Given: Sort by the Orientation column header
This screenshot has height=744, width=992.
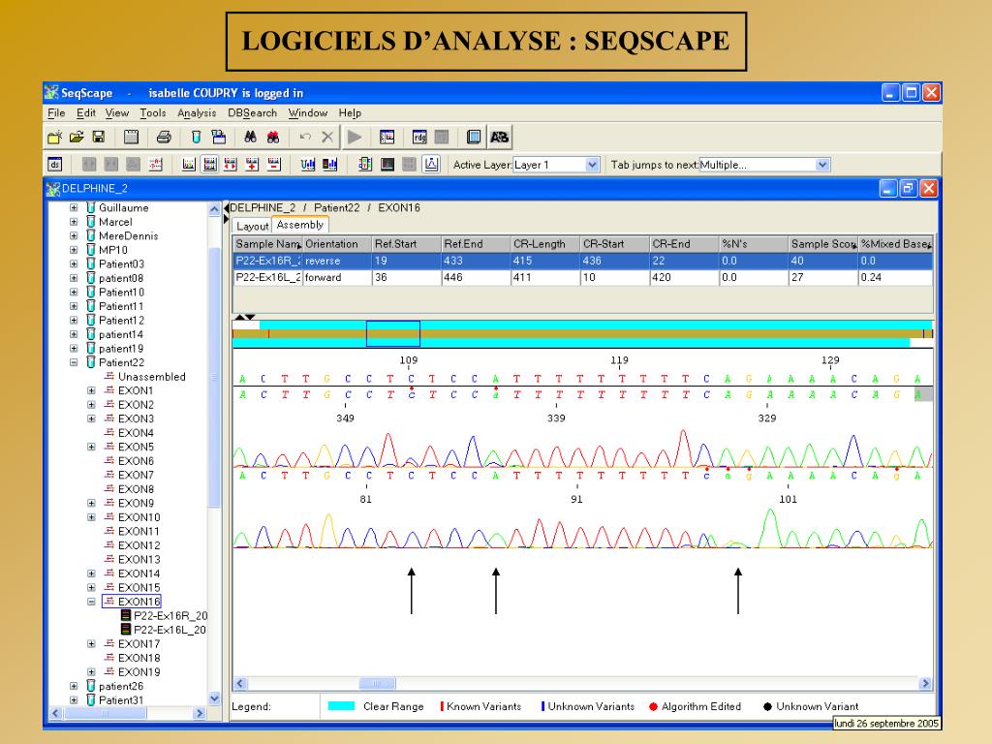Looking at the screenshot, I should coord(337,244).
